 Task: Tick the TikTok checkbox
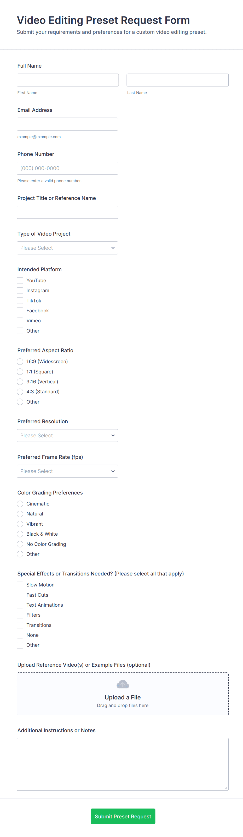click(x=20, y=301)
